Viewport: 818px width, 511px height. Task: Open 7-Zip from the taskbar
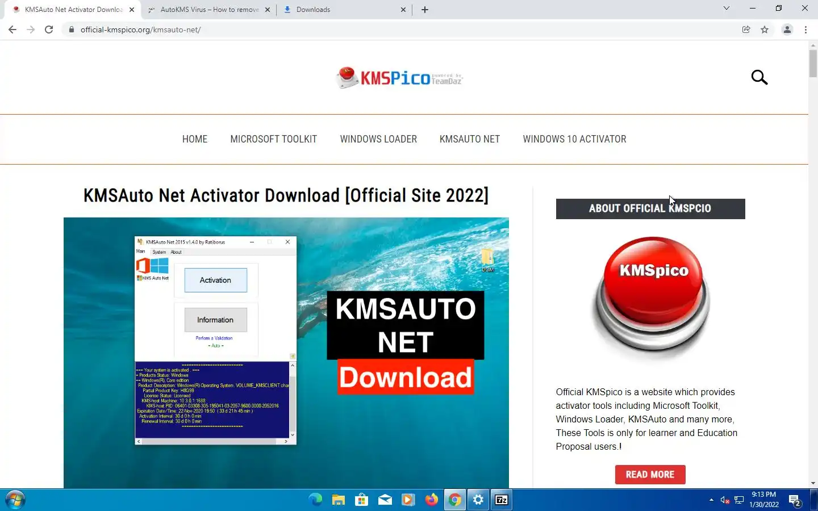(x=502, y=500)
